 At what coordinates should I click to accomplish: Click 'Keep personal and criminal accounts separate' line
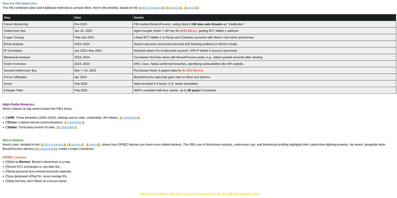point(39,171)
